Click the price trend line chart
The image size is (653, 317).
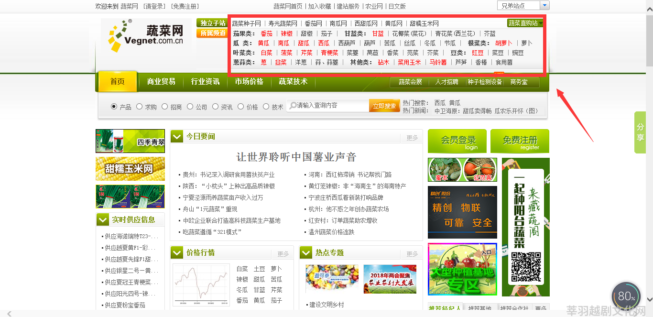[201, 285]
